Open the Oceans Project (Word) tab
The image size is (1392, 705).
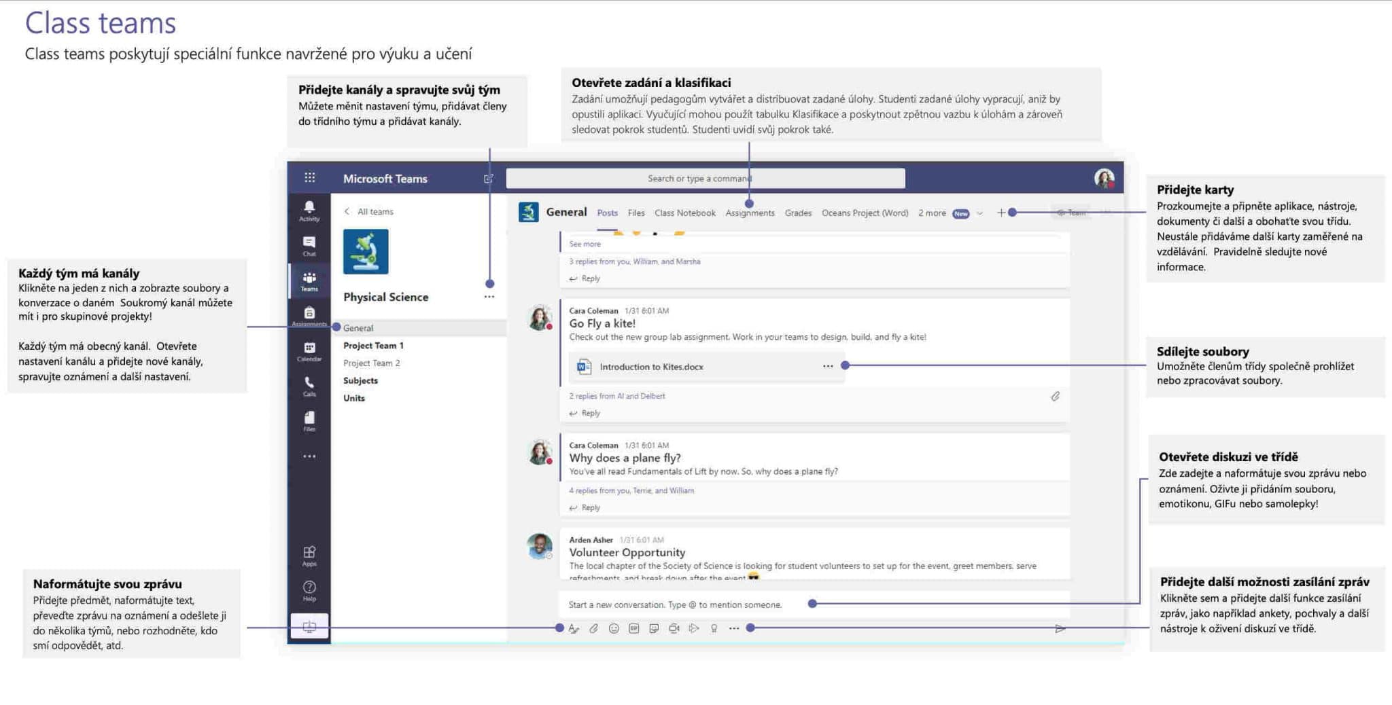tap(865, 213)
